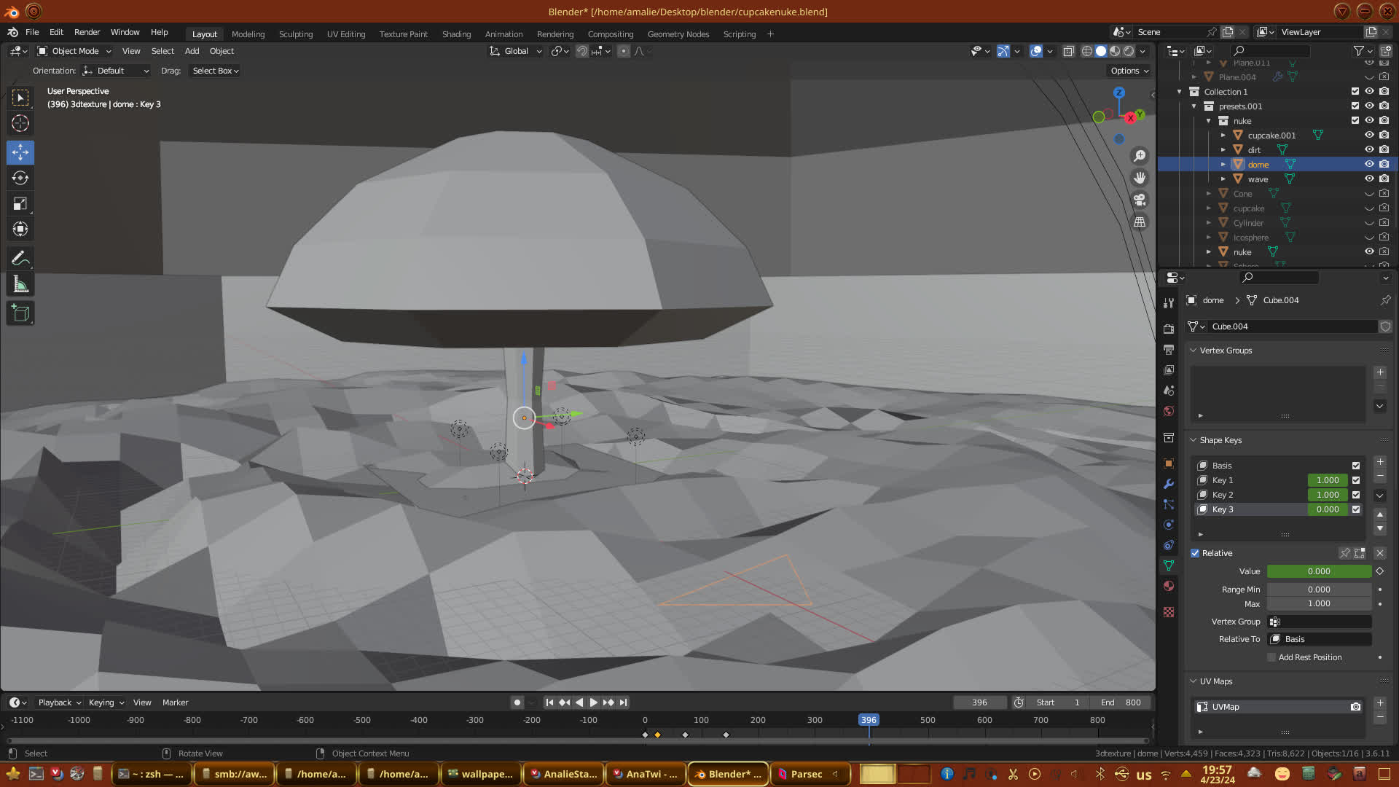This screenshot has height=787, width=1399.
Task: Open the Render menu
Action: pos(87,32)
